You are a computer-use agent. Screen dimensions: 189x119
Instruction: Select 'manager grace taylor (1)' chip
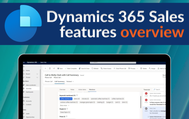click(x=87, y=102)
